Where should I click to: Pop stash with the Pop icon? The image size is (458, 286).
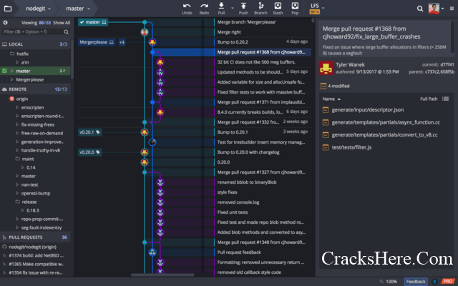295,6
